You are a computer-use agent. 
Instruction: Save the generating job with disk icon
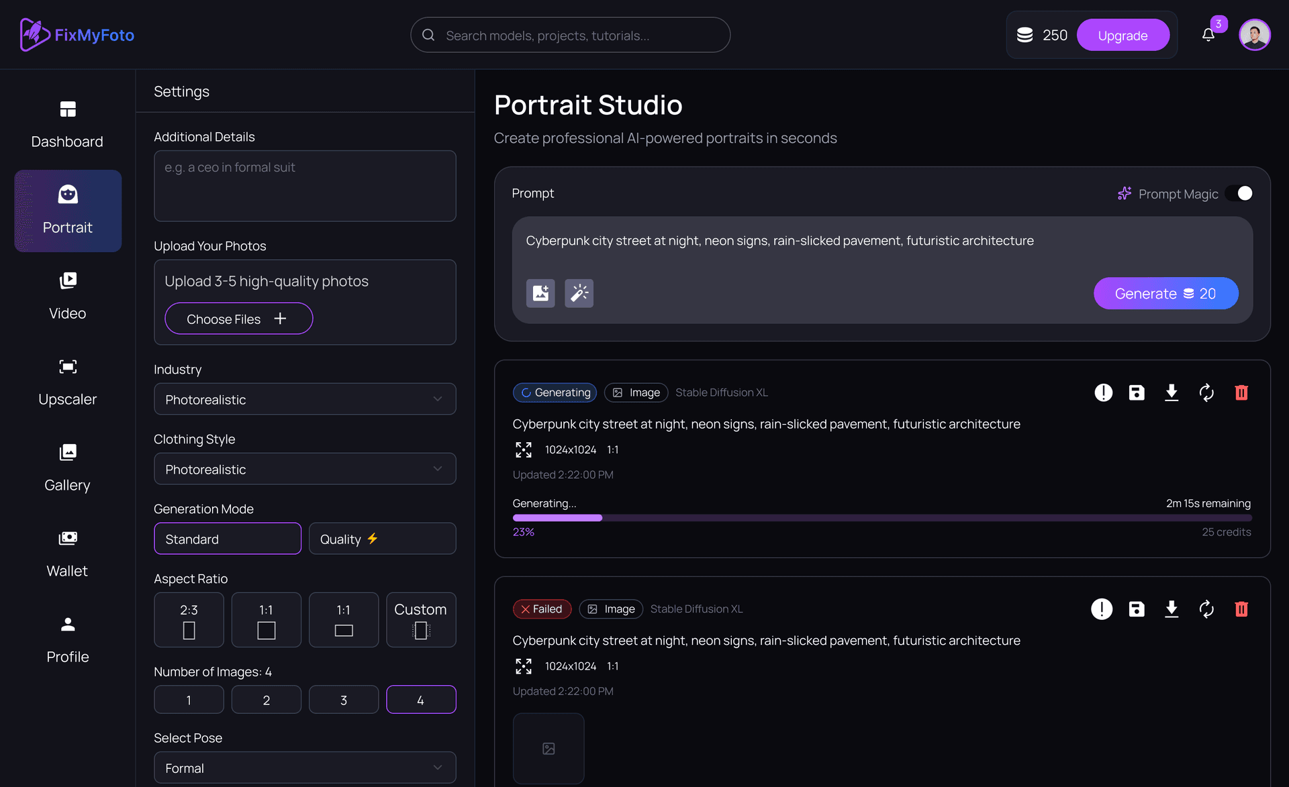pos(1137,392)
